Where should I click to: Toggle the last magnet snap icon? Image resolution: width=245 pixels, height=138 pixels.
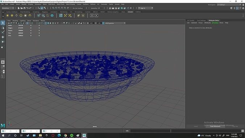click(68, 8)
